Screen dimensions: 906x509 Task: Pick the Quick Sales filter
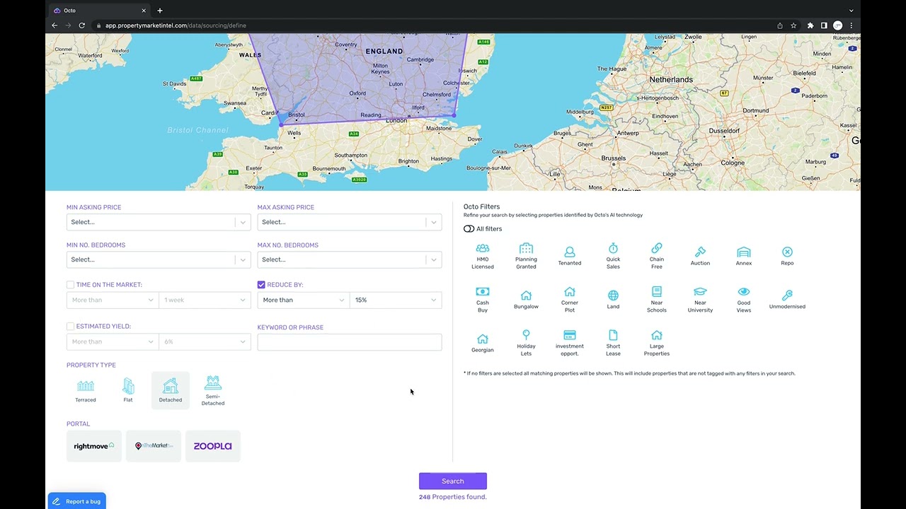coord(613,256)
